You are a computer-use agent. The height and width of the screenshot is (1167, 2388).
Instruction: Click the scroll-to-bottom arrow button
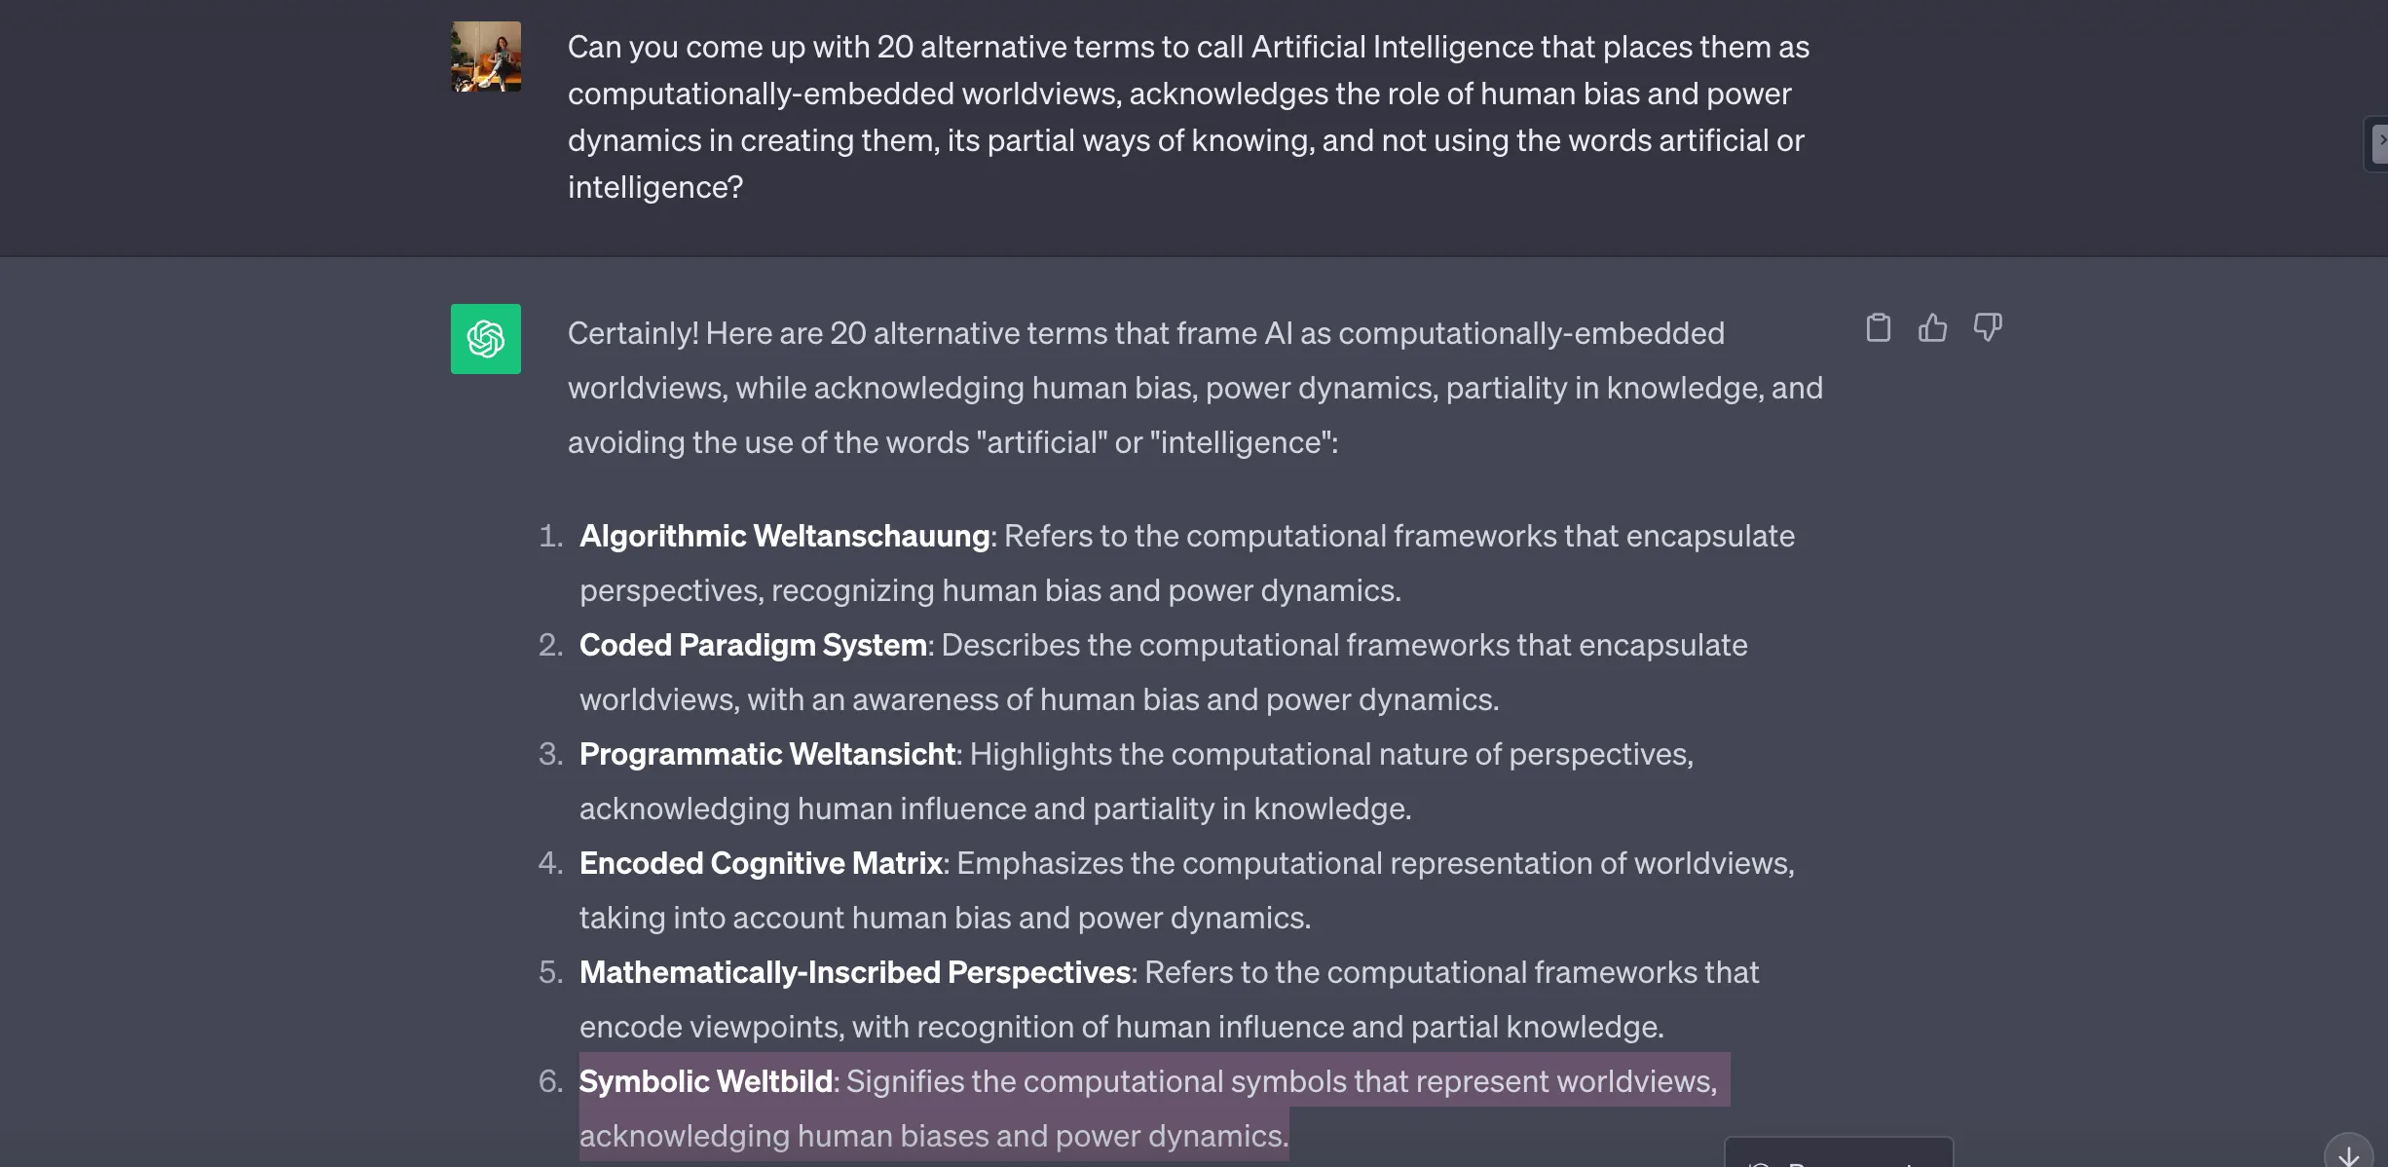(x=2348, y=1155)
